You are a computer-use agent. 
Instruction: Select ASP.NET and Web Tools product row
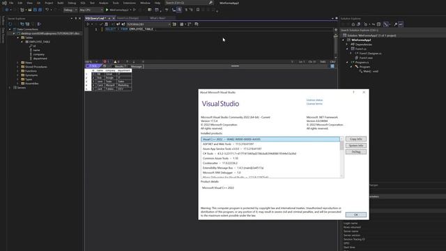click(x=270, y=144)
